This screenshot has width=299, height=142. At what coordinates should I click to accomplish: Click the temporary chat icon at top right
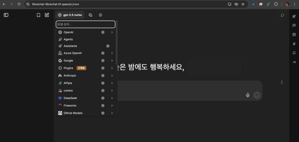(282, 15)
